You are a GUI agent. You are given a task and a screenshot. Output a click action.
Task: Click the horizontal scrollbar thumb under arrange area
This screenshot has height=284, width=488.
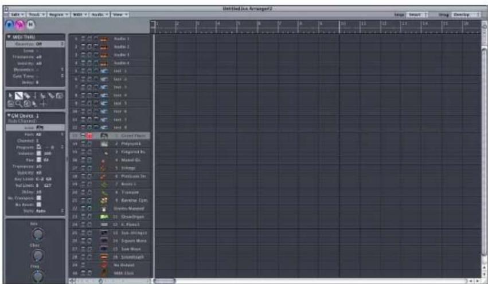pos(165,281)
